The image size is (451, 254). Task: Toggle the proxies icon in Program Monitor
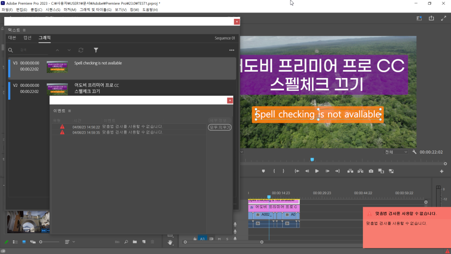391,171
